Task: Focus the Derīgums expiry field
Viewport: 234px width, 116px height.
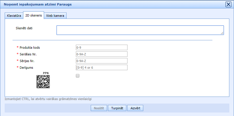Action: tap(102, 68)
